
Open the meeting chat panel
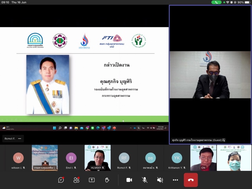coord(61,180)
